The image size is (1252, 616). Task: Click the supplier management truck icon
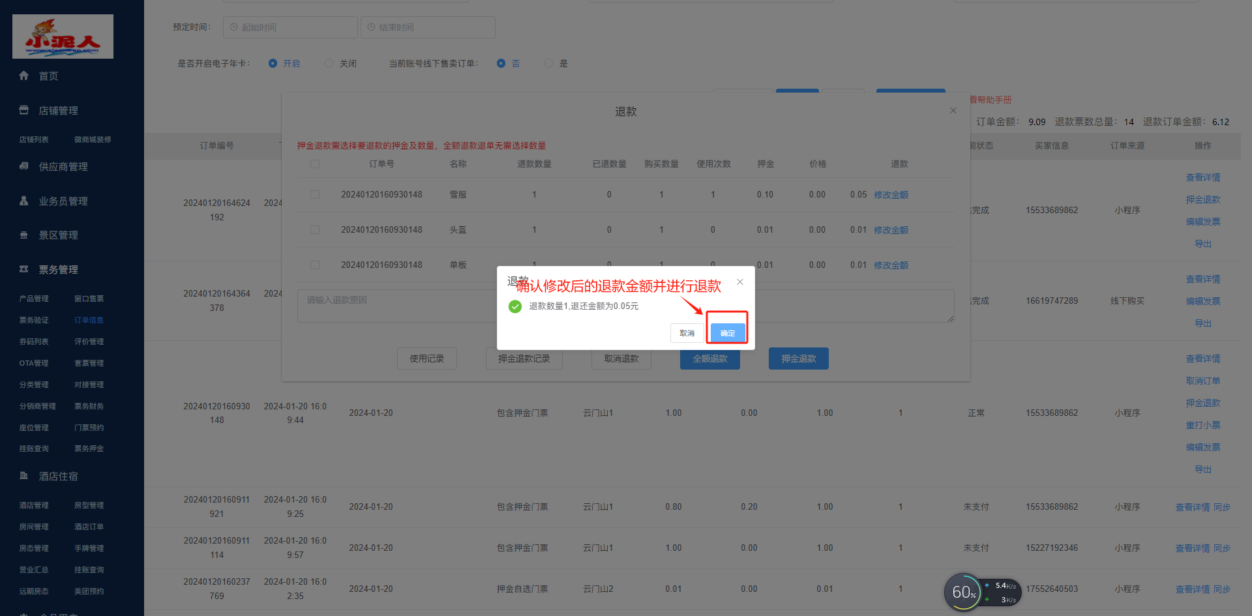(x=24, y=166)
